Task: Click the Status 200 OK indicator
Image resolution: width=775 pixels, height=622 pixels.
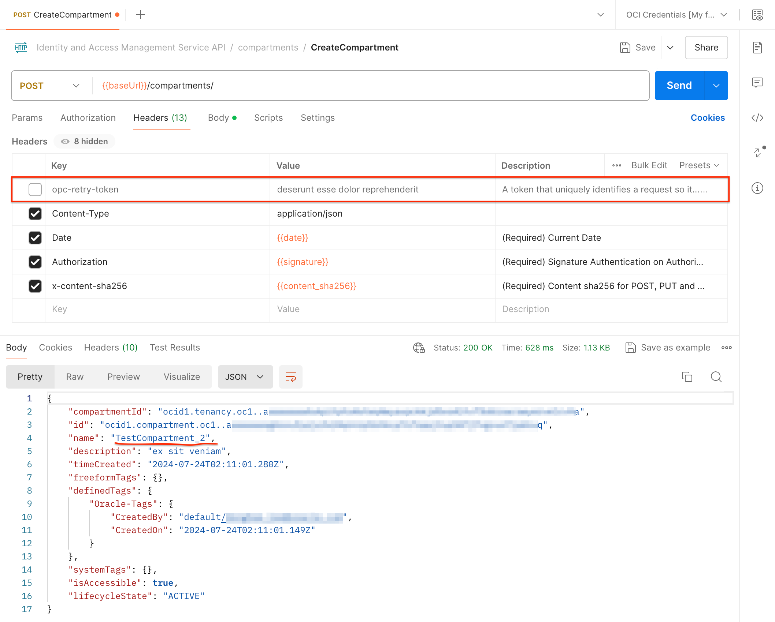Action: click(463, 348)
